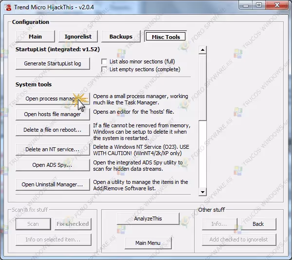Launch Open ADS Spy utility

53,165
